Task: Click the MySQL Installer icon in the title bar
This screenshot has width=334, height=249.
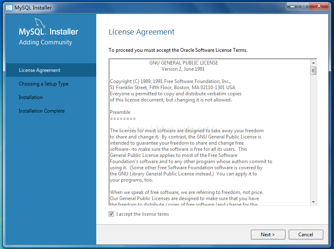Action: [9, 7]
